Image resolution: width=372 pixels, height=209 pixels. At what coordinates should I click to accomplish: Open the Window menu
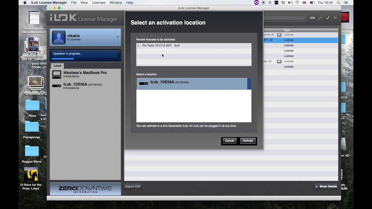(x=116, y=3)
